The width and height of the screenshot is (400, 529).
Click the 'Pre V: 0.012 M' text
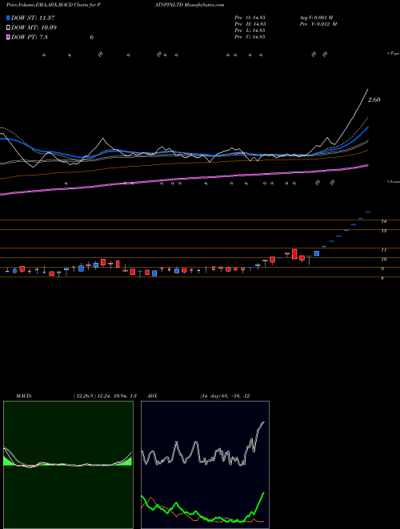click(318, 24)
